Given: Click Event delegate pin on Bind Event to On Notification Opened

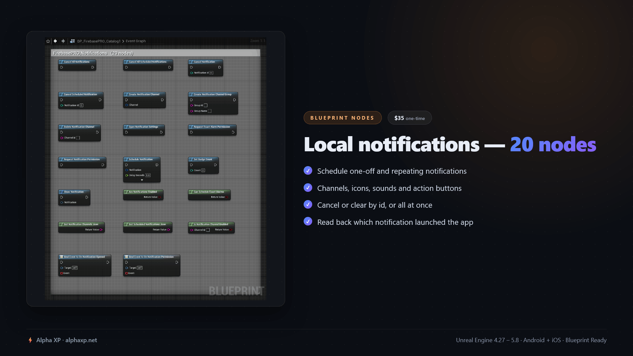Looking at the screenshot, I should 62,273.
